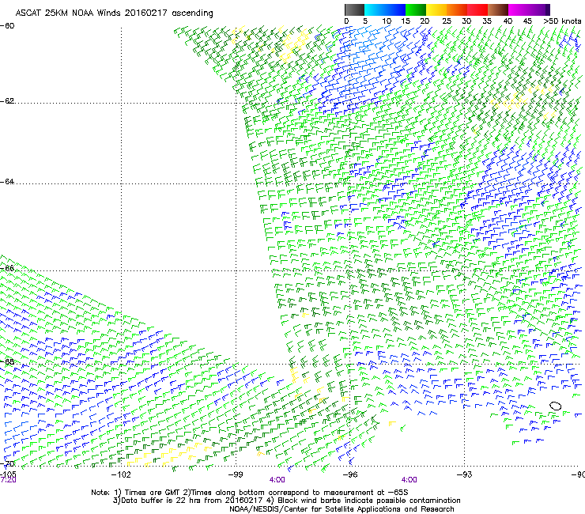Click the -102 longitude label
Screen dimensions: 585x514
pyautogui.click(x=121, y=474)
